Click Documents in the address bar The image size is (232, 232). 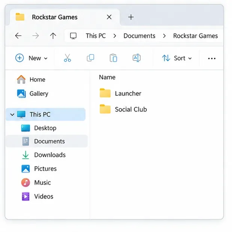coord(139,36)
